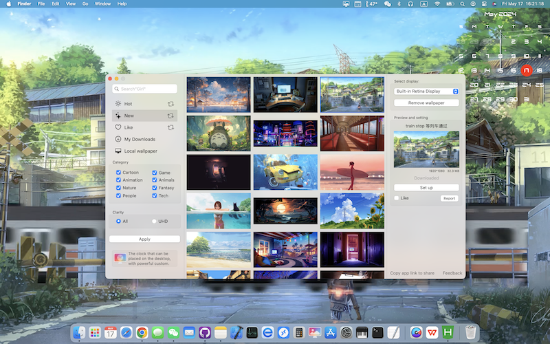Click the Apply button
The image size is (550, 344).
tap(144, 239)
